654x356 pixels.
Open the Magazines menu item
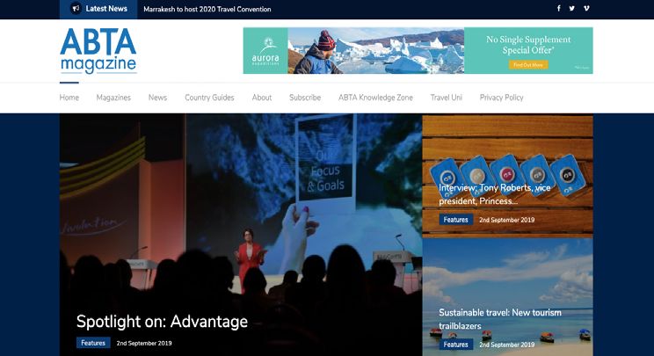coord(113,98)
